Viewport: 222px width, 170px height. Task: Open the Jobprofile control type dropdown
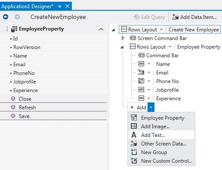[x=149, y=90]
